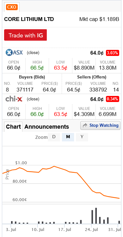This screenshot has height=237, width=123.
Task: Click the 10. Jul date axis label
Action: coord(38,230)
